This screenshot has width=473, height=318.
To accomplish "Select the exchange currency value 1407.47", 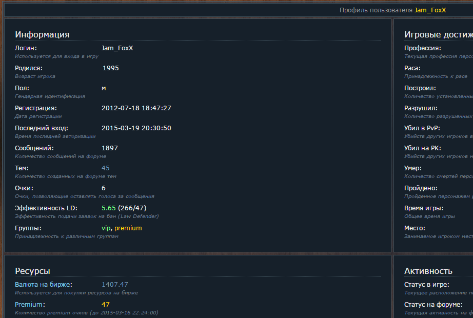I will 115,285.
